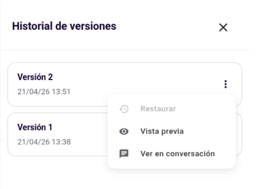
Task: Click the eye icon for Vista previa
Action: point(124,131)
